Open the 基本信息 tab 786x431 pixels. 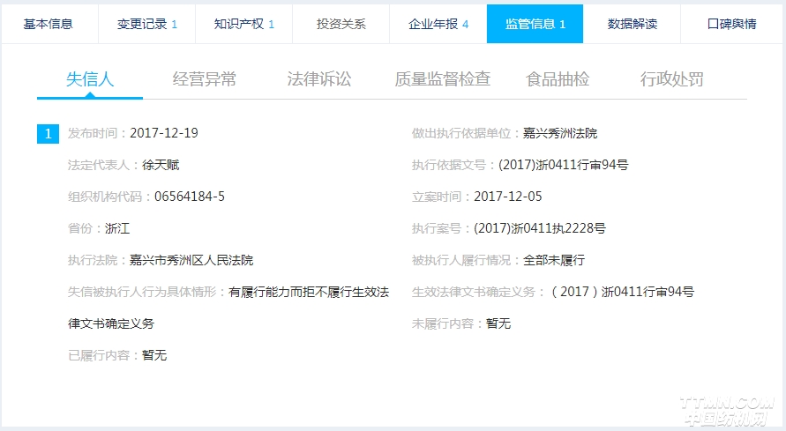[x=49, y=24]
